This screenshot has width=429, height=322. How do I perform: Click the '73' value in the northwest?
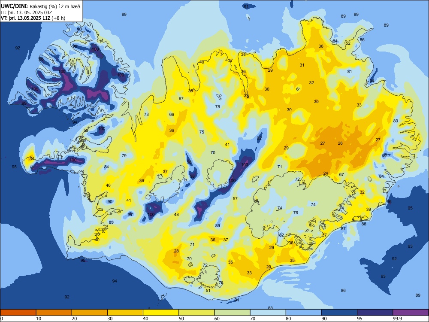(146, 115)
